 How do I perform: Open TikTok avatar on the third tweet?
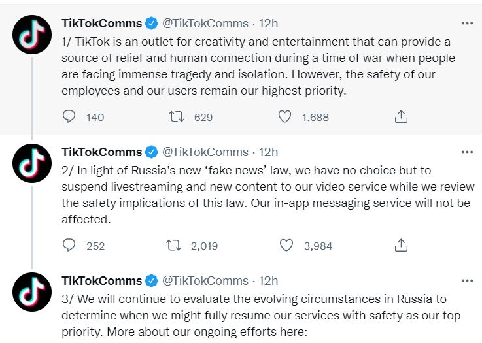32,292
